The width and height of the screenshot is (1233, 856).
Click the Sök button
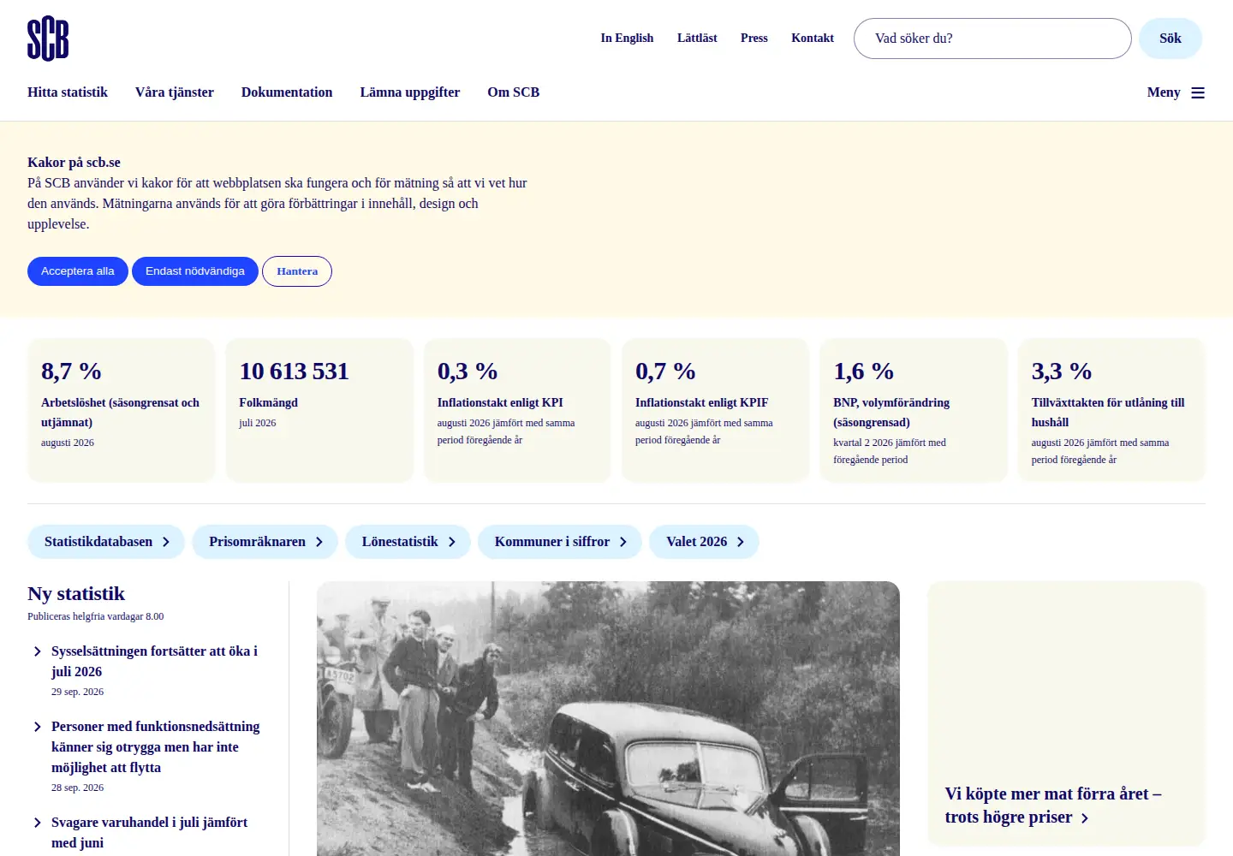[1170, 39]
